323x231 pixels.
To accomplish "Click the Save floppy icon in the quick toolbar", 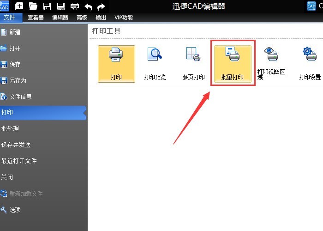I will 47,6.
